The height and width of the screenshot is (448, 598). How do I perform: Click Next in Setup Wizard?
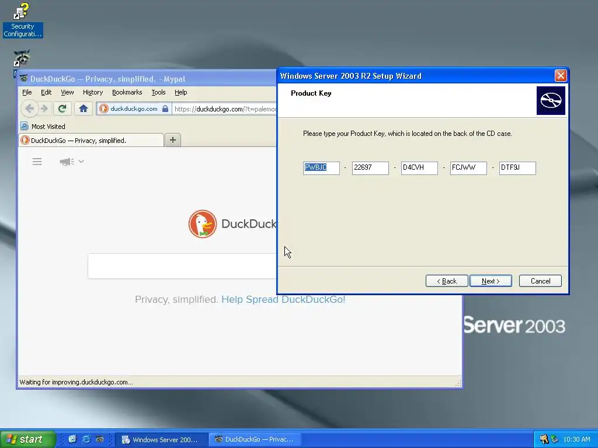coord(491,281)
